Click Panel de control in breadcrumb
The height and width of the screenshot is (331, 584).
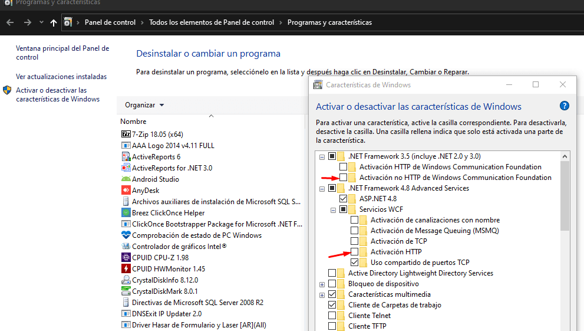tap(110, 22)
